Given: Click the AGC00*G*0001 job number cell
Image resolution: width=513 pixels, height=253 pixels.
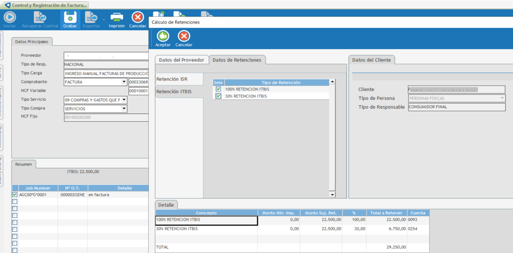Looking at the screenshot, I should [38, 195].
